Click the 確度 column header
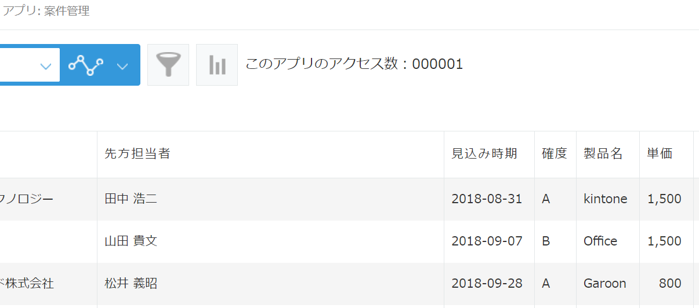Viewport: 699px width, 308px height. pos(555,154)
